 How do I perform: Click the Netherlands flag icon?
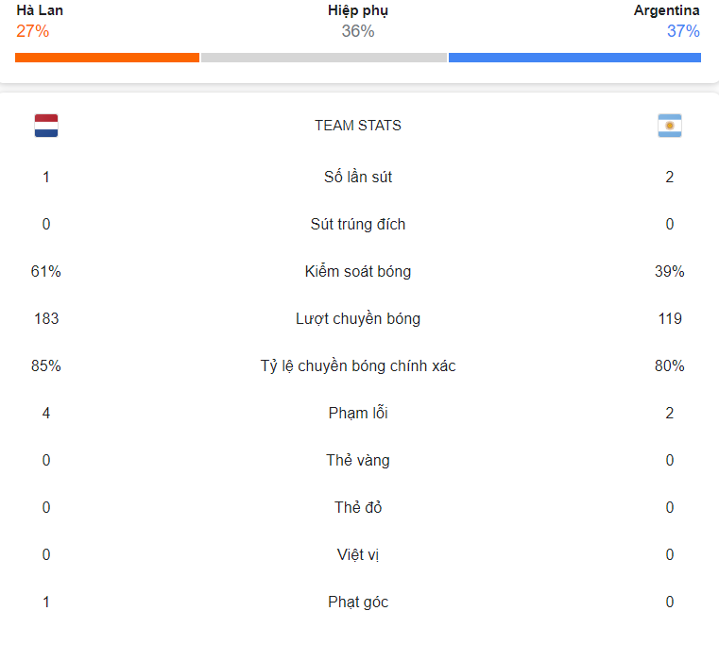pyautogui.click(x=46, y=126)
